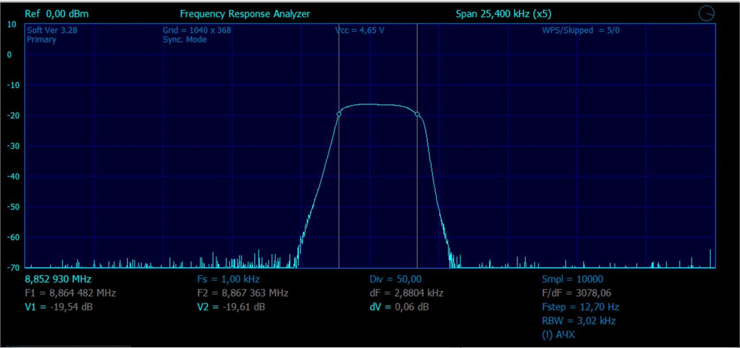
Task: Click the (!) АЧХ mode label
Action: point(558,335)
